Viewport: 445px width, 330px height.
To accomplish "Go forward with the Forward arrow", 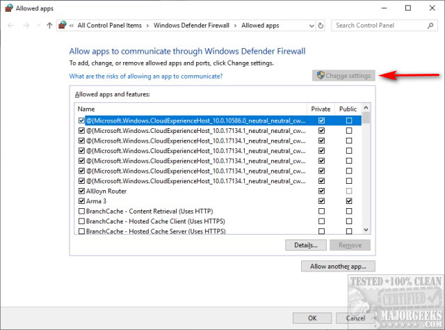I will 26,26.
